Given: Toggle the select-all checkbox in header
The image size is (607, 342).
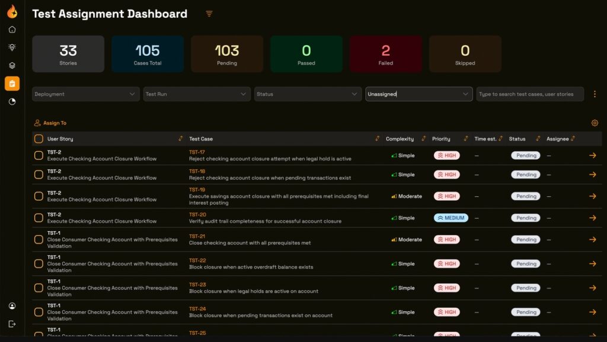Looking at the screenshot, I should [x=39, y=139].
